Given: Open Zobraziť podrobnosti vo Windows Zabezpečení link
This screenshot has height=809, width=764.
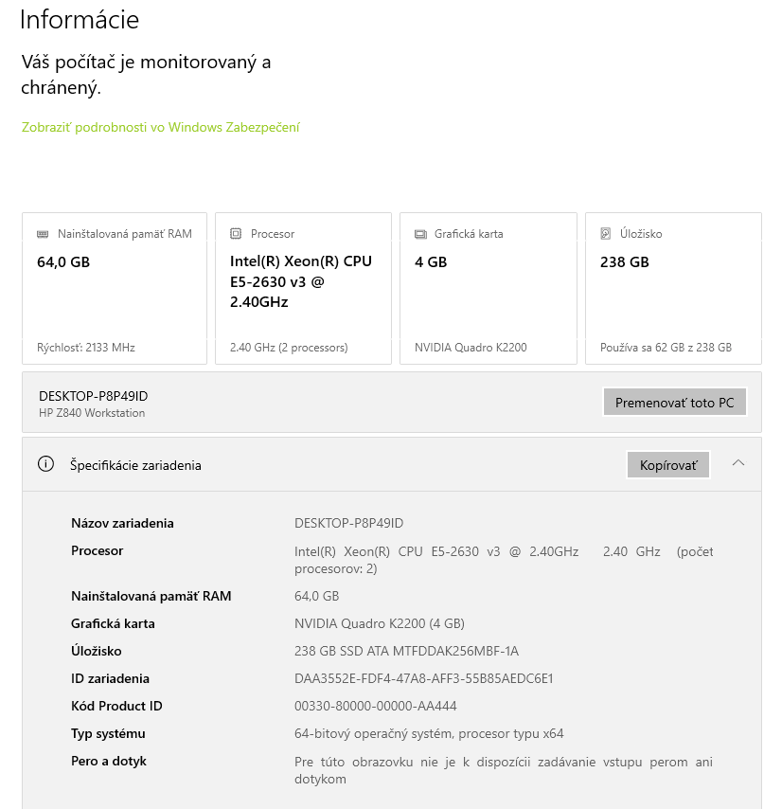Looking at the screenshot, I should [159, 127].
